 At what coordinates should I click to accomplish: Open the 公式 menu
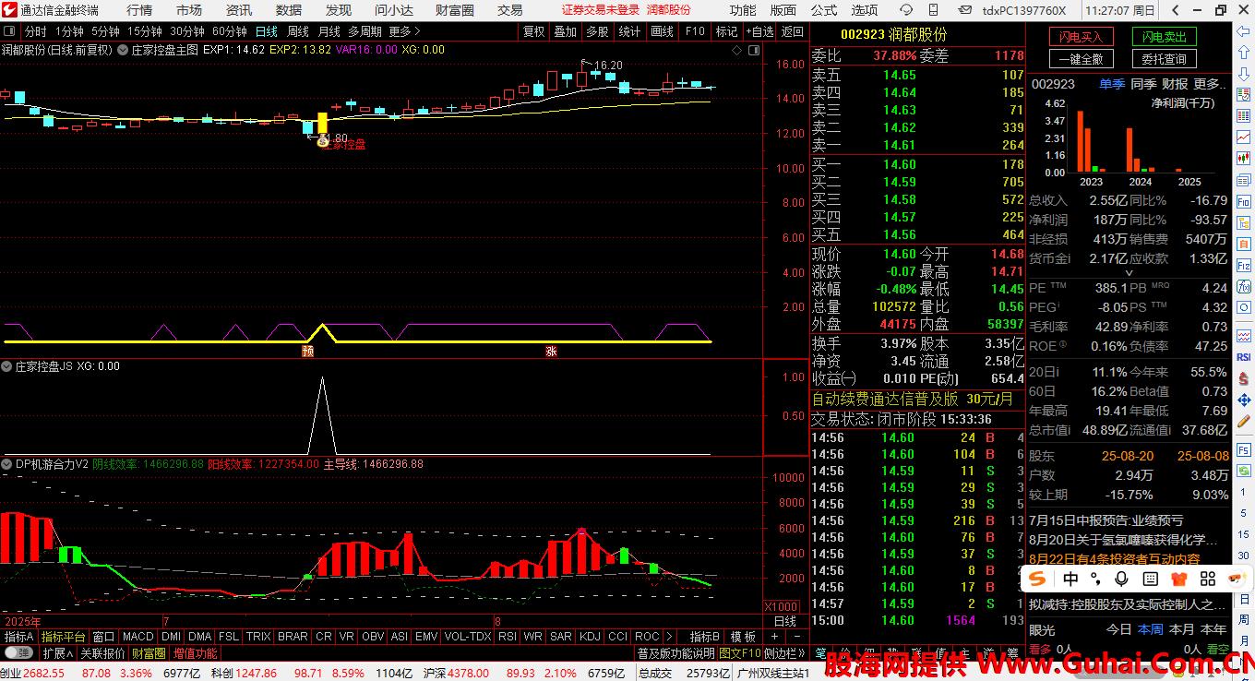824,10
